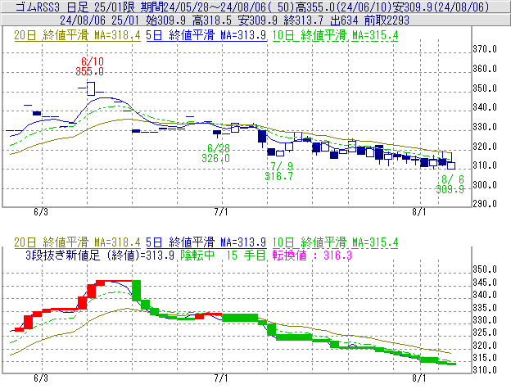This screenshot has width=511, height=389.
Task: Click the 6/10 355.0 high price label
Action: click(x=89, y=66)
